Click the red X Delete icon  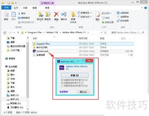pos(56,14)
